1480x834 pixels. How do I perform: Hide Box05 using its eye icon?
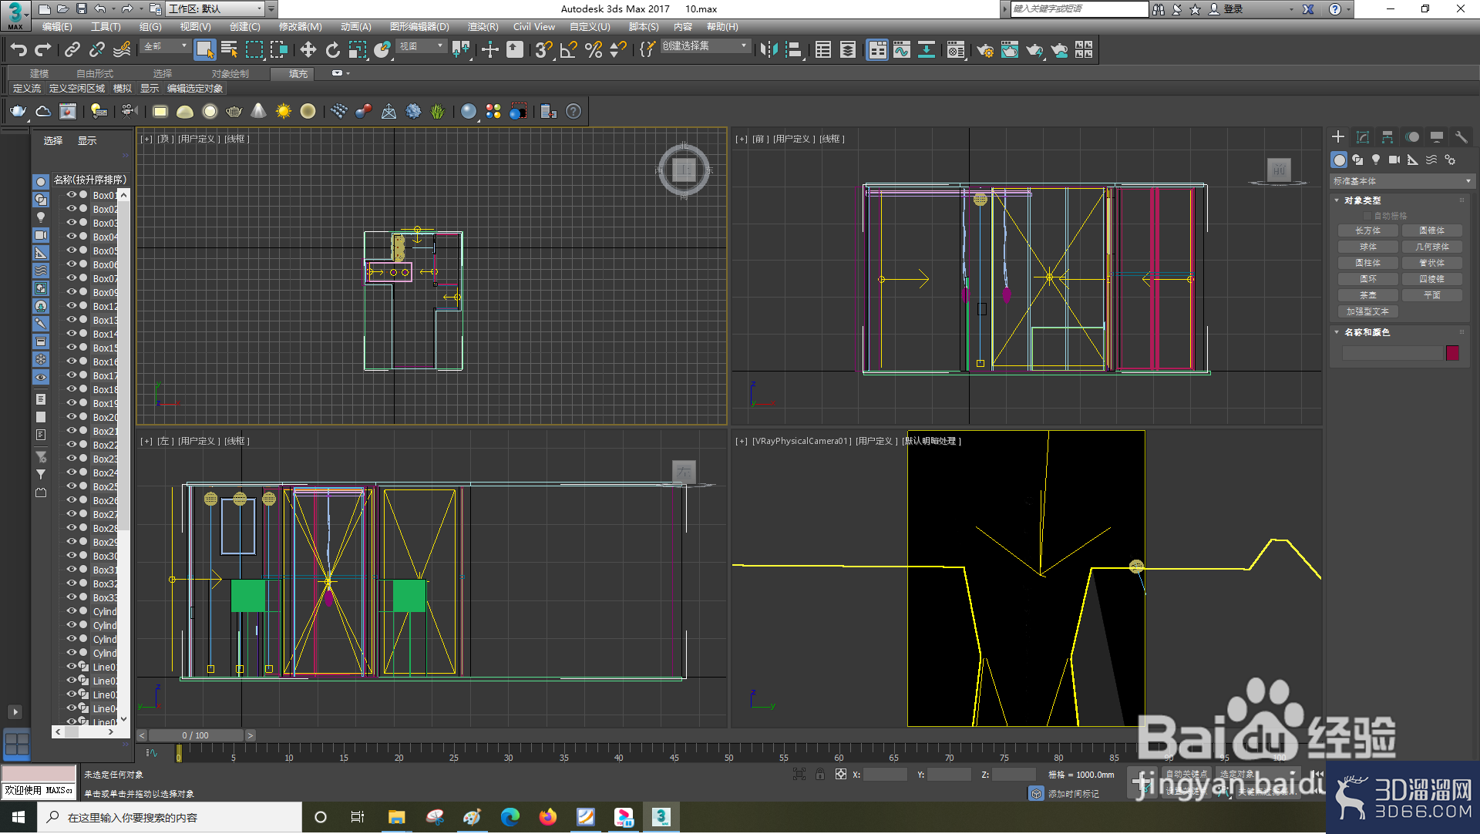pos(71,251)
